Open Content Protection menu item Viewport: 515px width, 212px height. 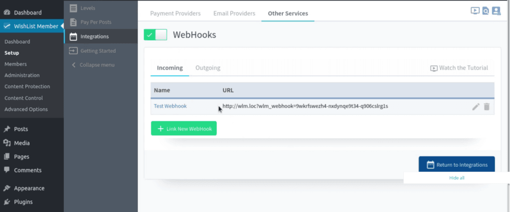tap(27, 86)
